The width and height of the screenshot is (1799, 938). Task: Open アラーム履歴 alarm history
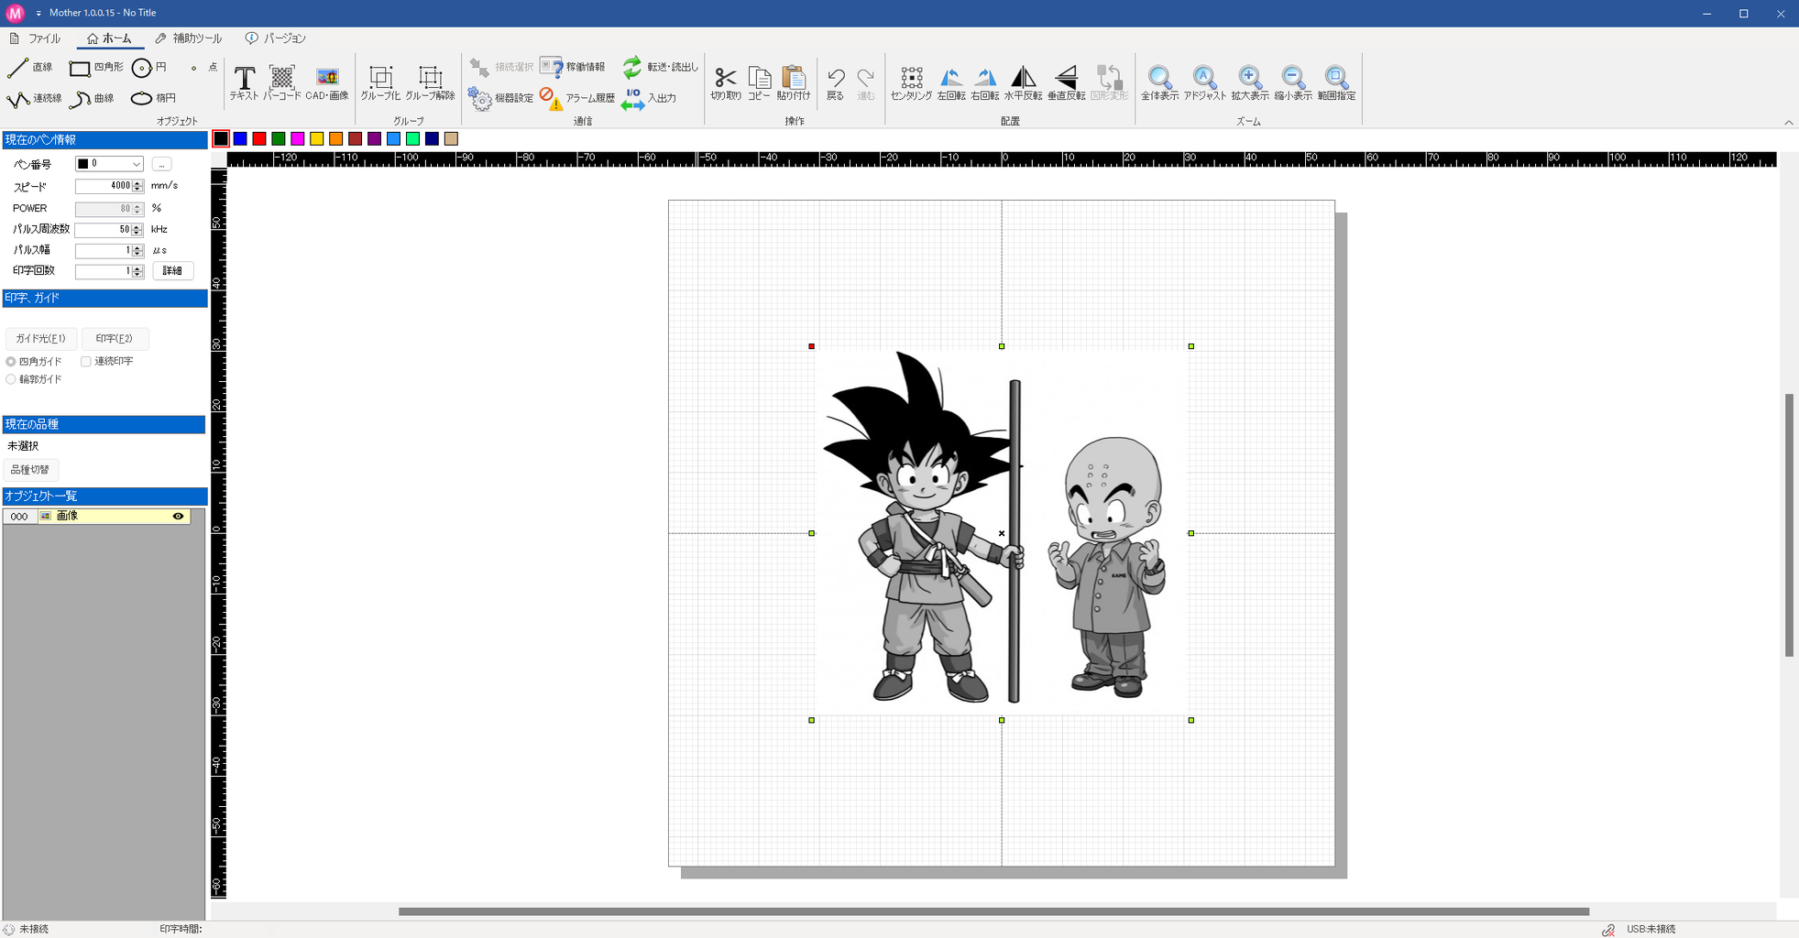[577, 98]
